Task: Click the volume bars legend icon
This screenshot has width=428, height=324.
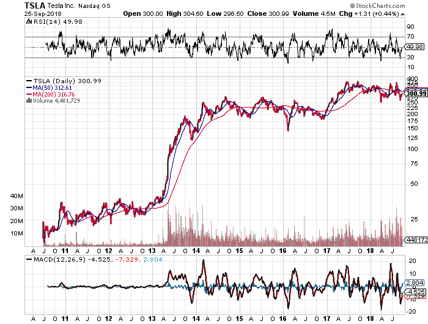Action: click(29, 100)
